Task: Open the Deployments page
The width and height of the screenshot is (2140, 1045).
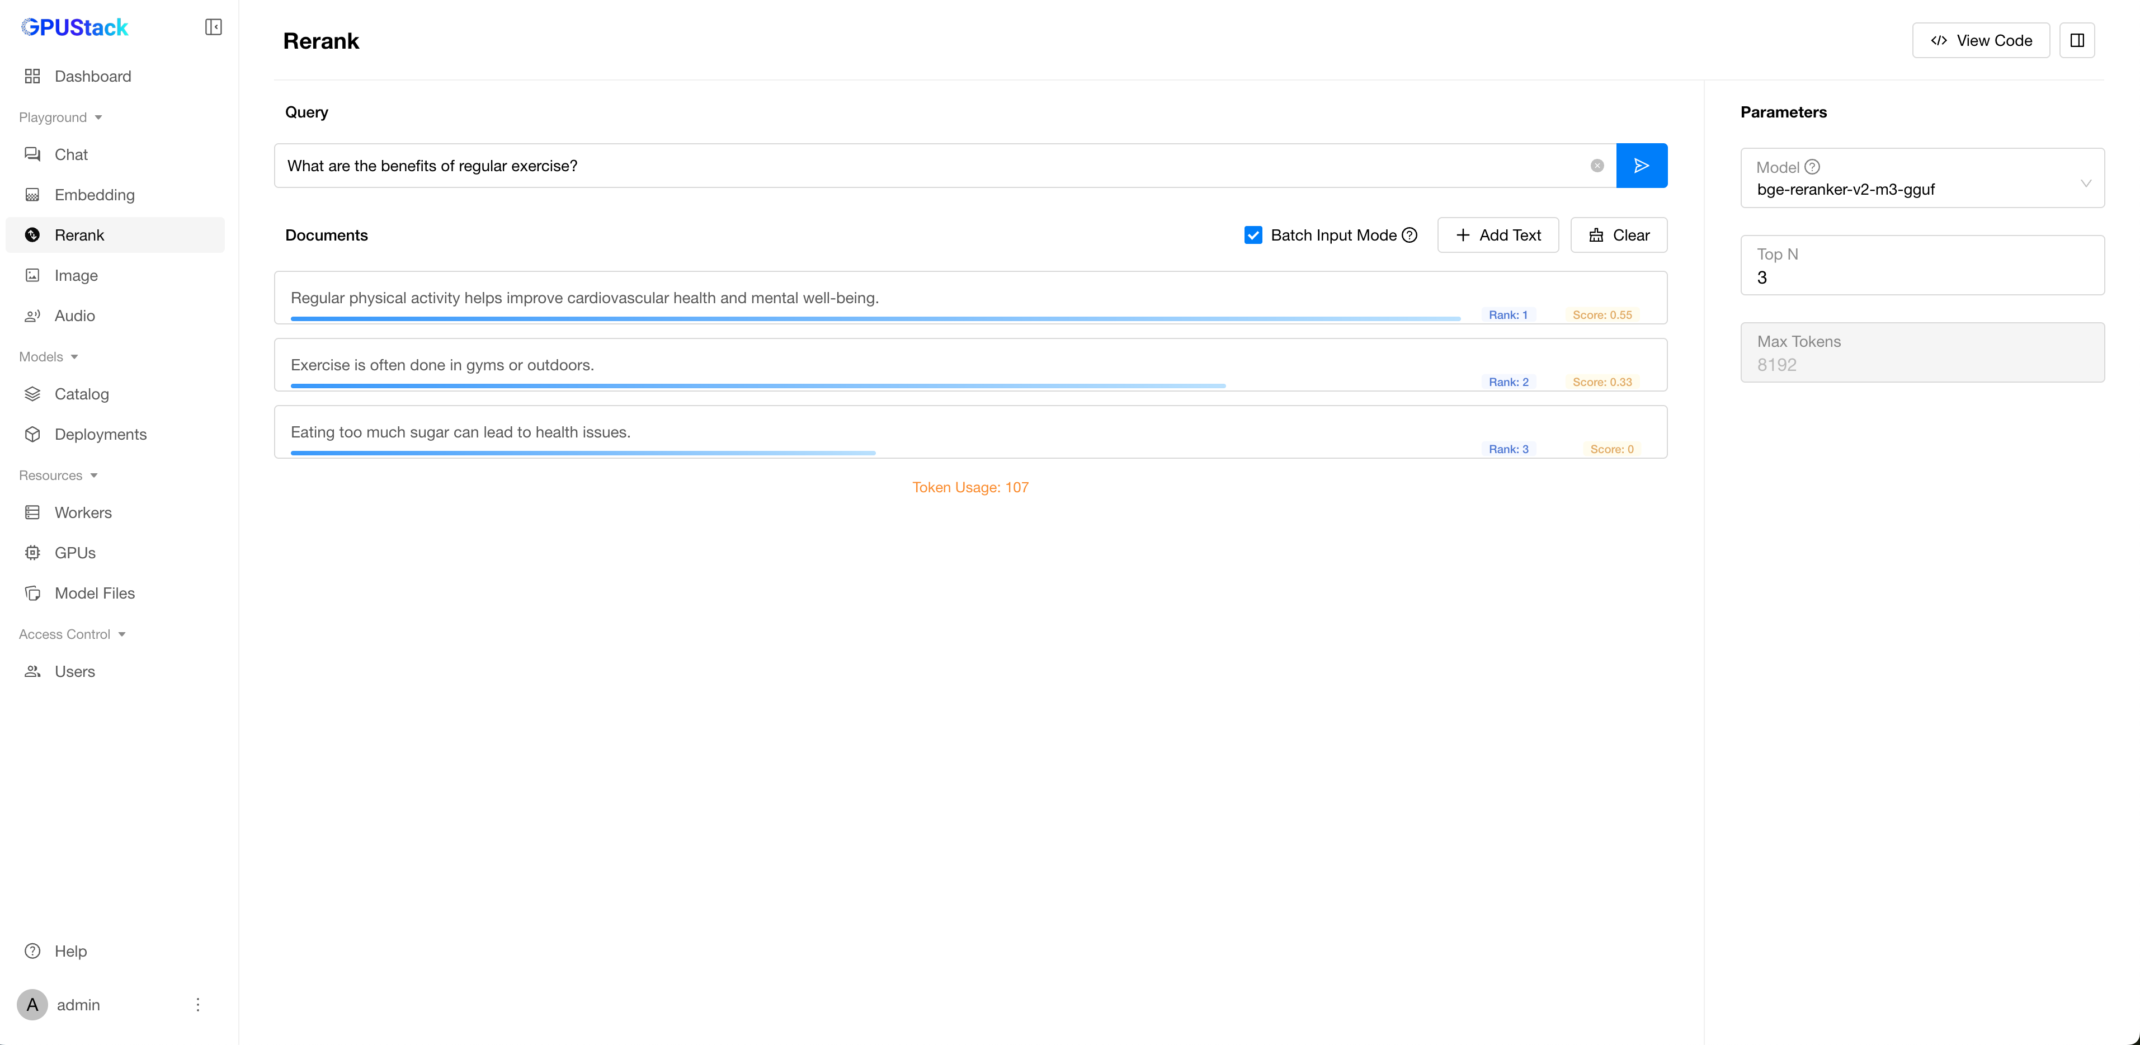Action: click(100, 435)
